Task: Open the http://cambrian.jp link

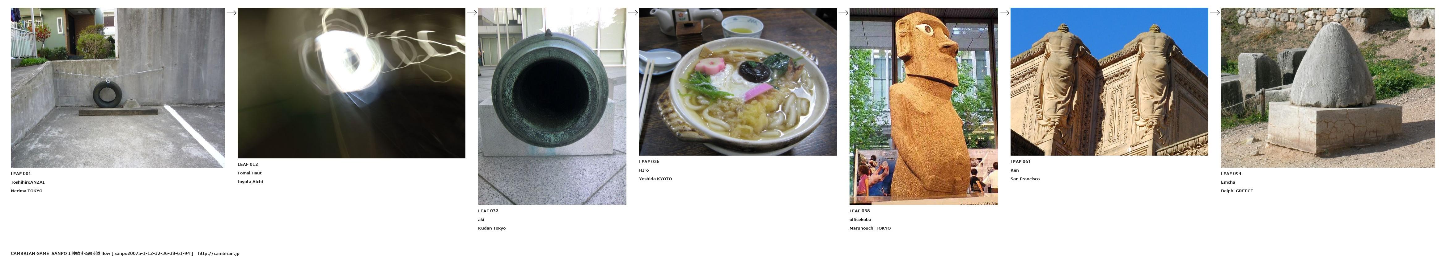Action: point(218,254)
